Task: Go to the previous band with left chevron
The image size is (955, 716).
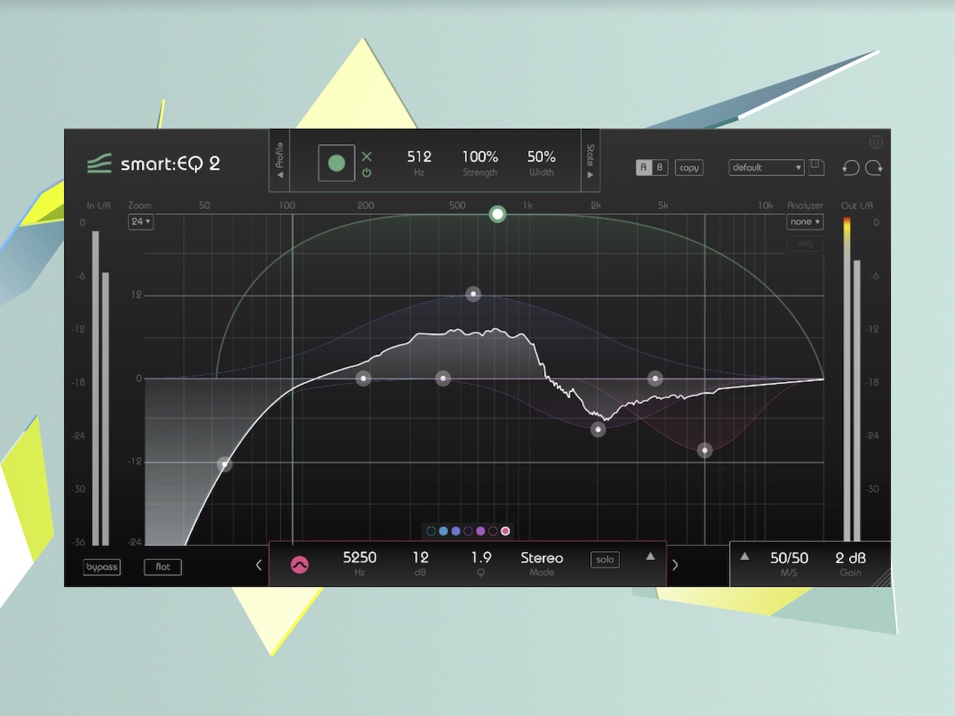Action: click(259, 565)
